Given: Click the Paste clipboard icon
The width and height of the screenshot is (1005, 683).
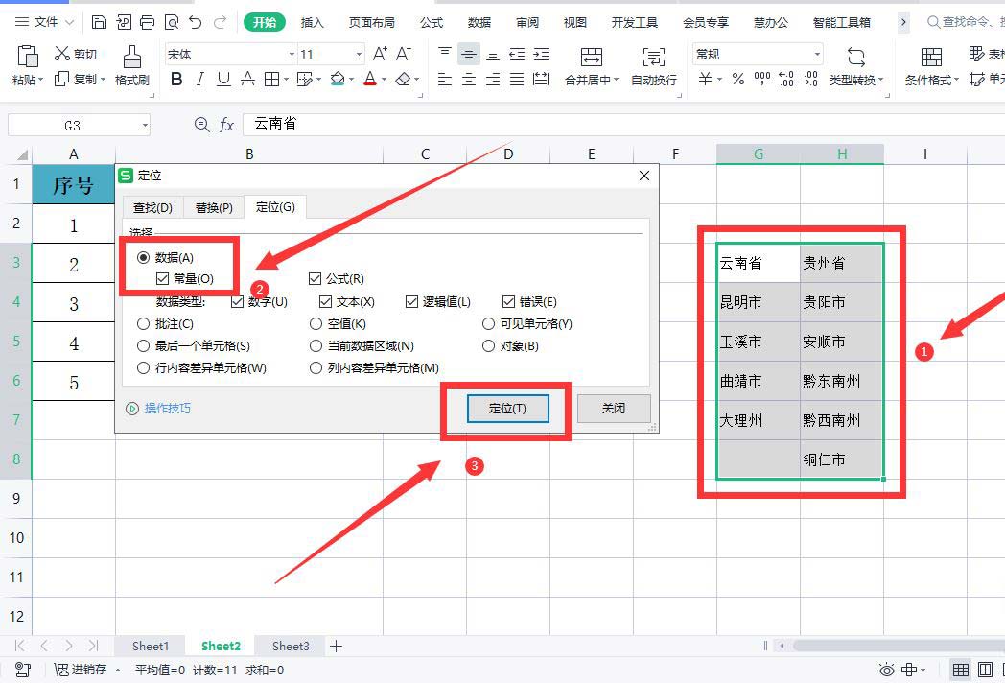Looking at the screenshot, I should pos(27,57).
